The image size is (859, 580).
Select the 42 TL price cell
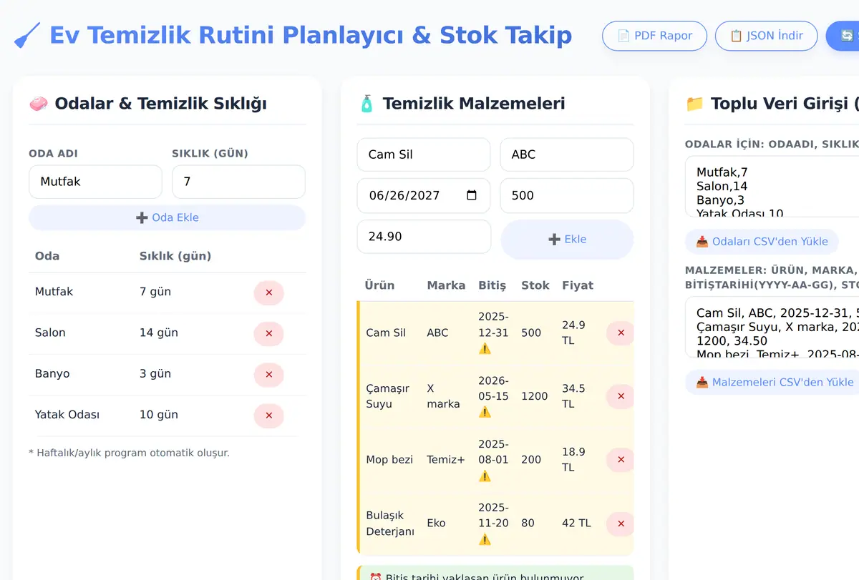click(576, 524)
